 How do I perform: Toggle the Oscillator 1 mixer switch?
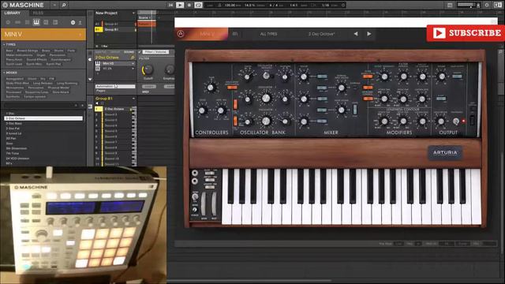click(x=322, y=77)
